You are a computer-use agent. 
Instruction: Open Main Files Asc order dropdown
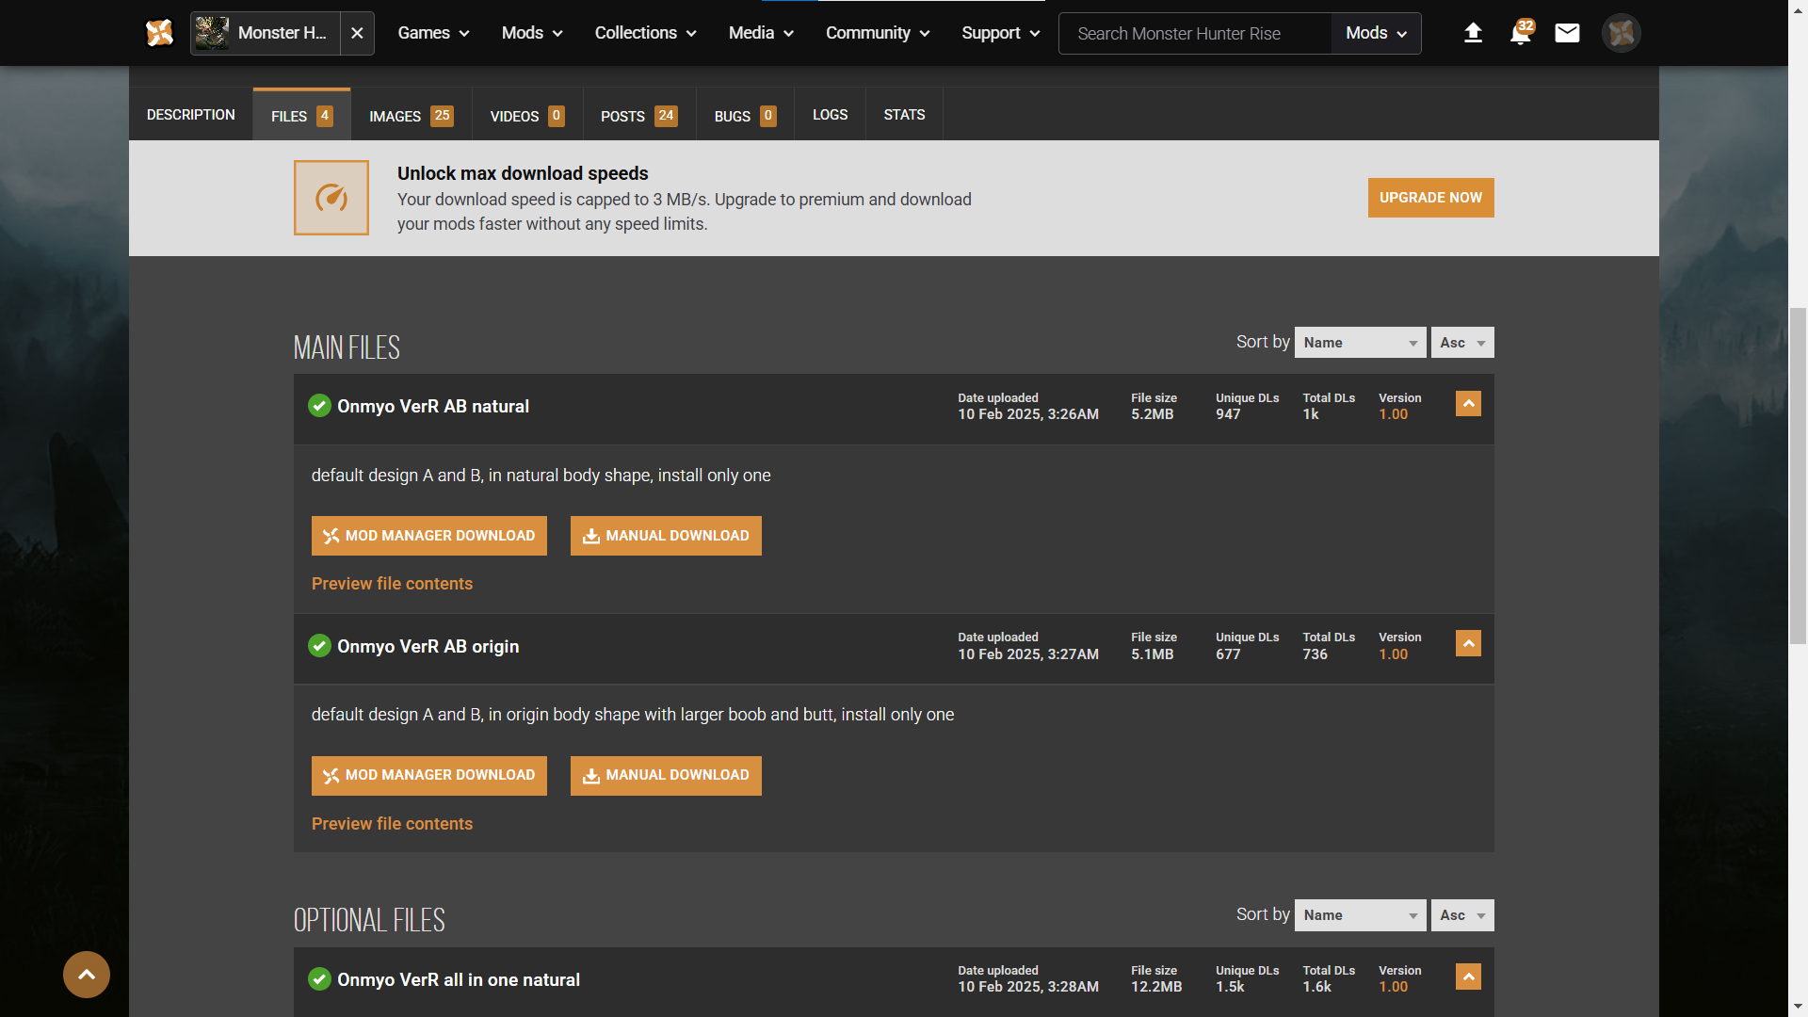pos(1462,343)
